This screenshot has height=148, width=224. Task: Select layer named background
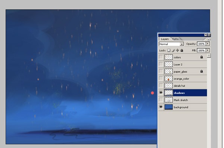(x=181, y=107)
